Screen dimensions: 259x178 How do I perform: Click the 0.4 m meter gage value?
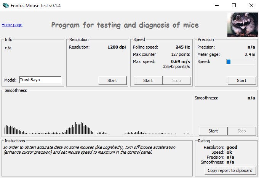[x=250, y=54]
